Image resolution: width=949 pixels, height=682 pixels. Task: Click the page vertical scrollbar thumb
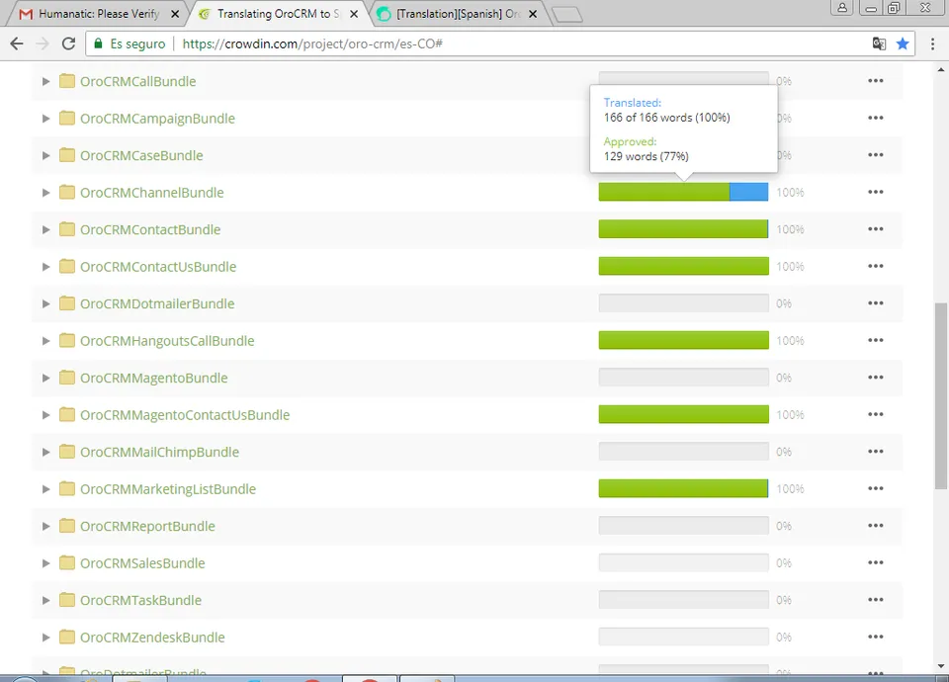point(940,395)
